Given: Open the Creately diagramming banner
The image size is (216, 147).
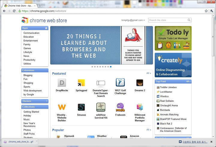Looking at the screenshot, I should tap(173, 65).
